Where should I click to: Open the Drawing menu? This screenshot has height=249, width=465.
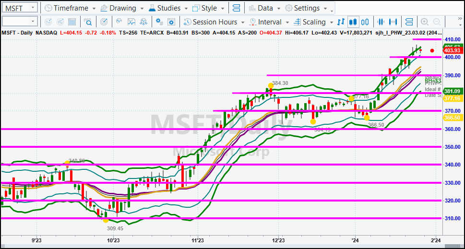point(122,8)
